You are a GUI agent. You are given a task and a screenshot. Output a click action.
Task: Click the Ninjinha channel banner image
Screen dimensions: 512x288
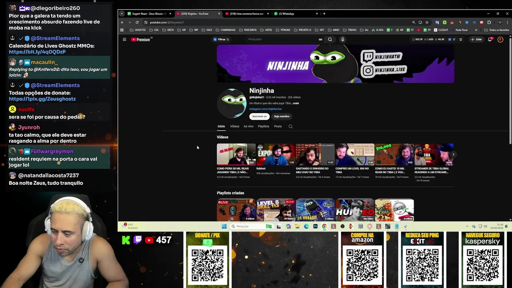click(335, 64)
